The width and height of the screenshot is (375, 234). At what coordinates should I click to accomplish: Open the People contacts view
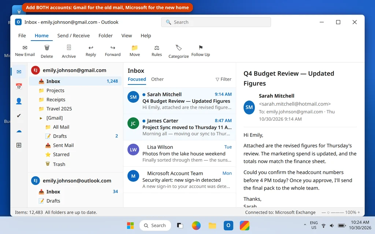point(19,101)
